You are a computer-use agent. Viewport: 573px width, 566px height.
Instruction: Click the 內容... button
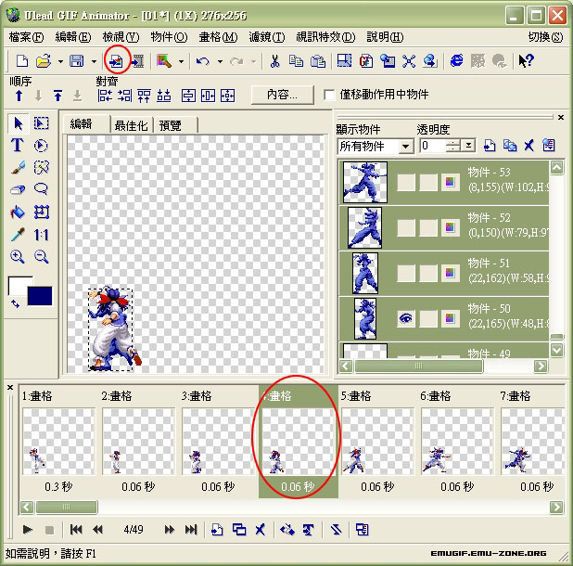282,95
